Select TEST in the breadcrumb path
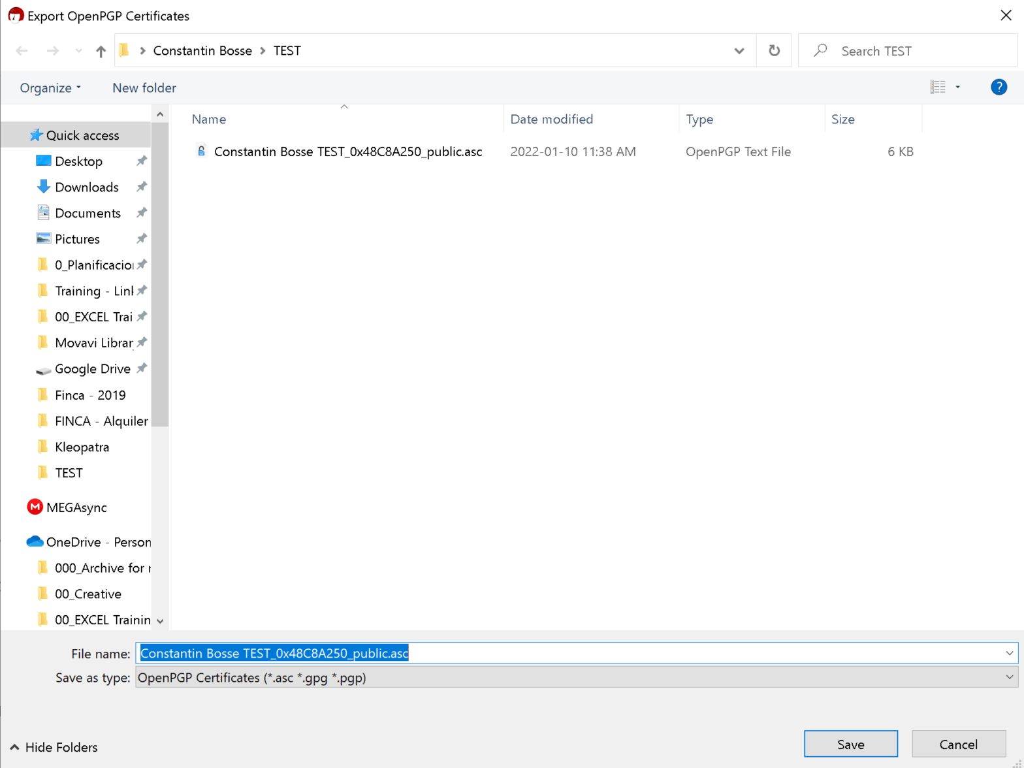 tap(287, 51)
